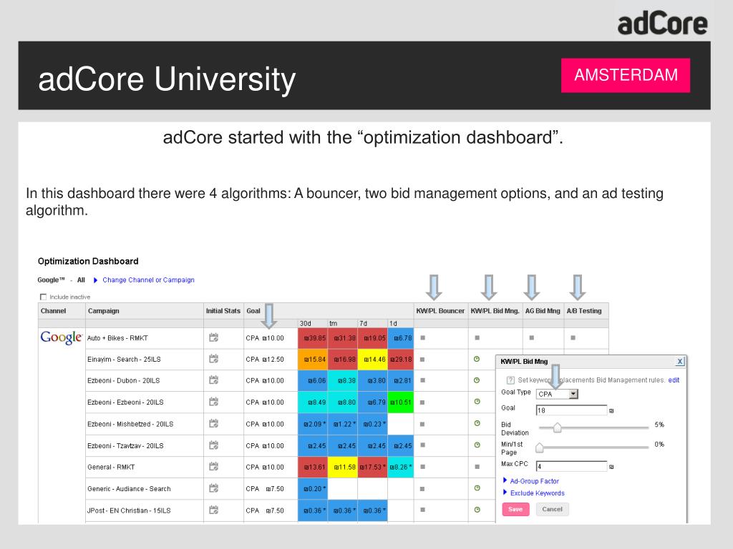
Task: Click Ezbeoni - Dubon - 20ILS campaign name
Action: click(x=123, y=380)
